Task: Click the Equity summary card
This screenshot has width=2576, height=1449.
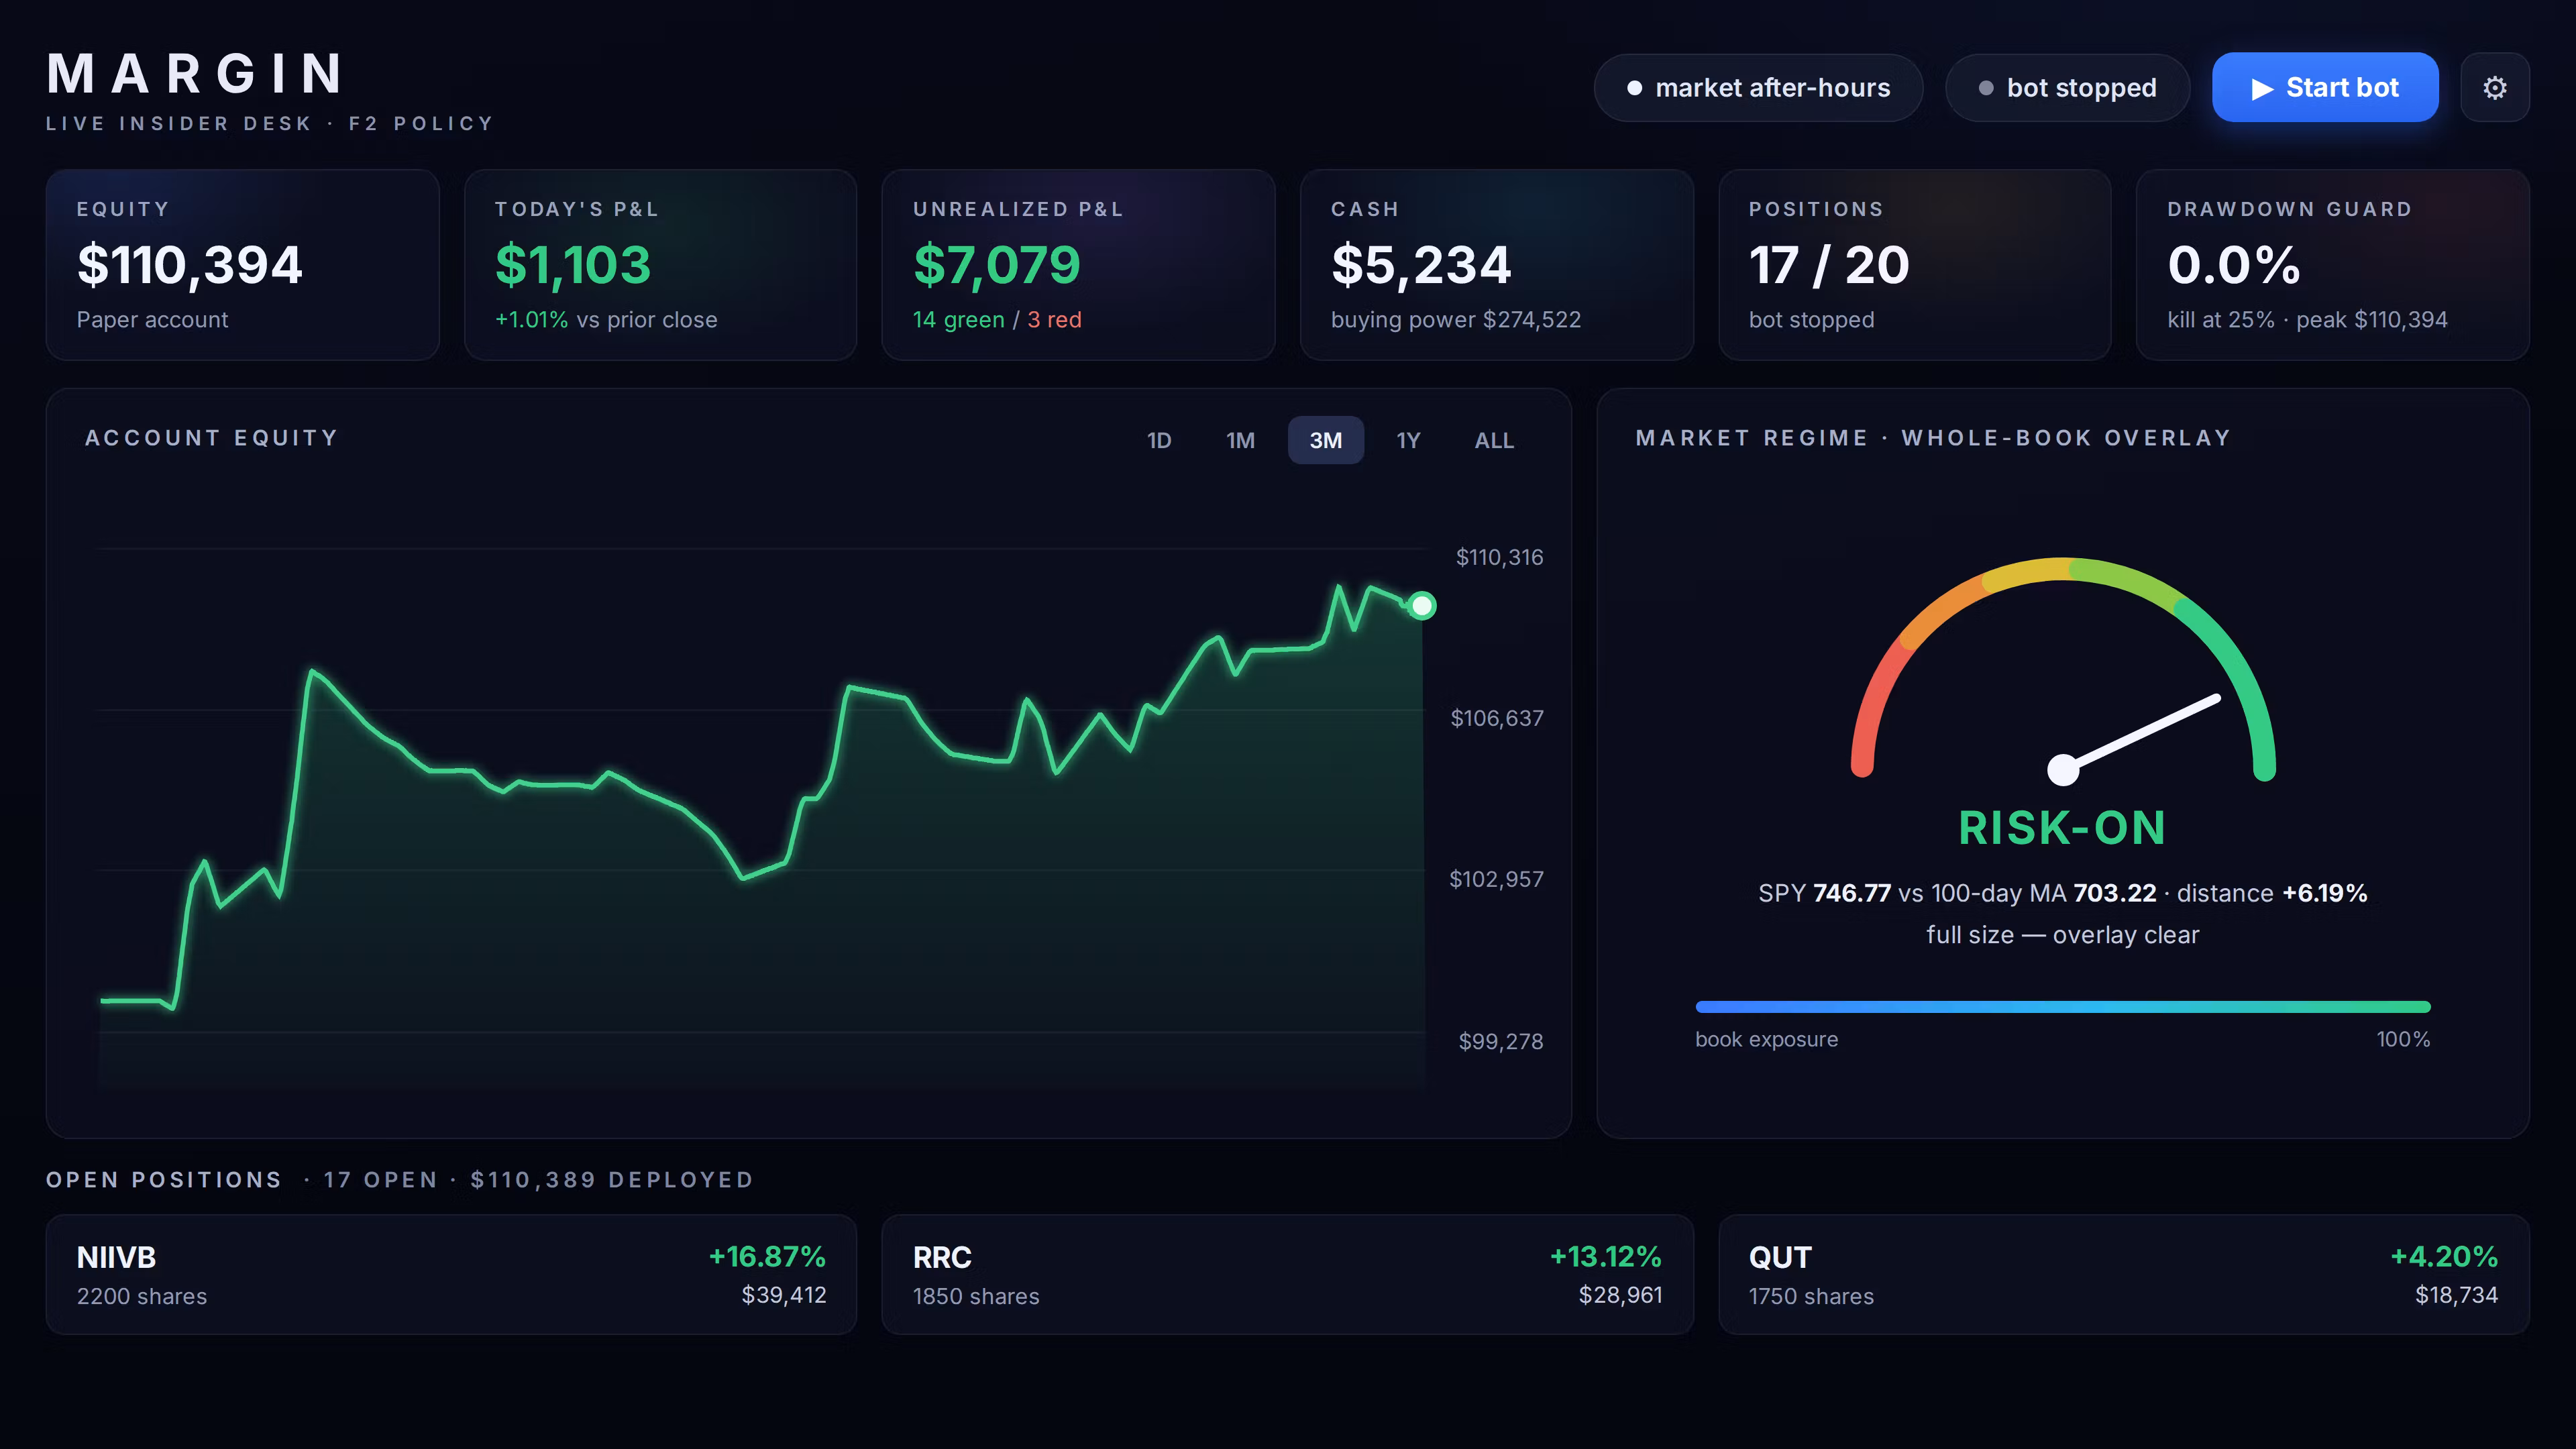Action: coord(243,265)
